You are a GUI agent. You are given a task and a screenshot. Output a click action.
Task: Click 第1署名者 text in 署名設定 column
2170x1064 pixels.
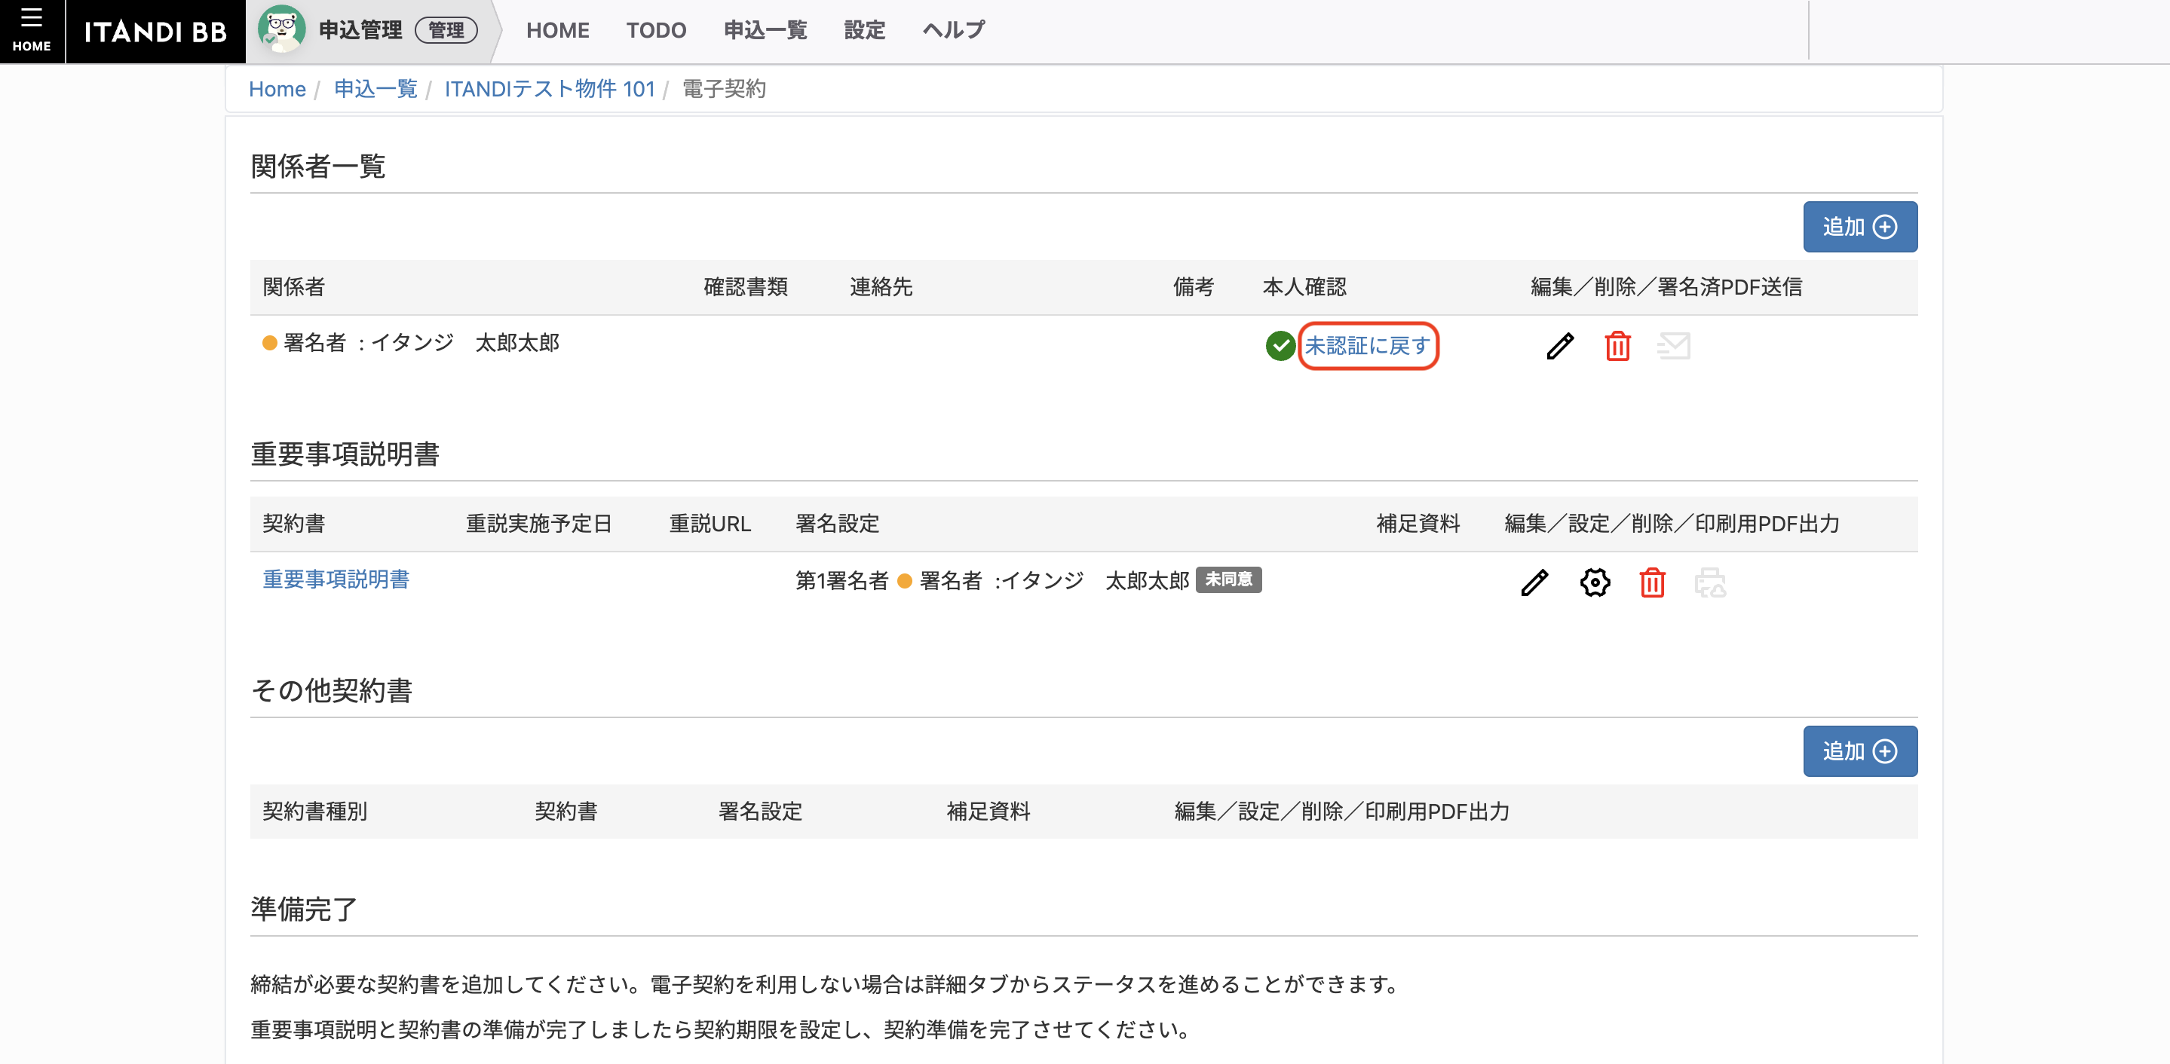[841, 580]
